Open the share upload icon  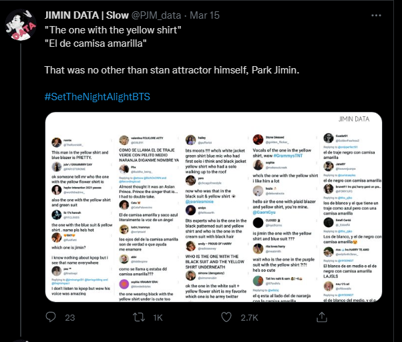point(322,317)
